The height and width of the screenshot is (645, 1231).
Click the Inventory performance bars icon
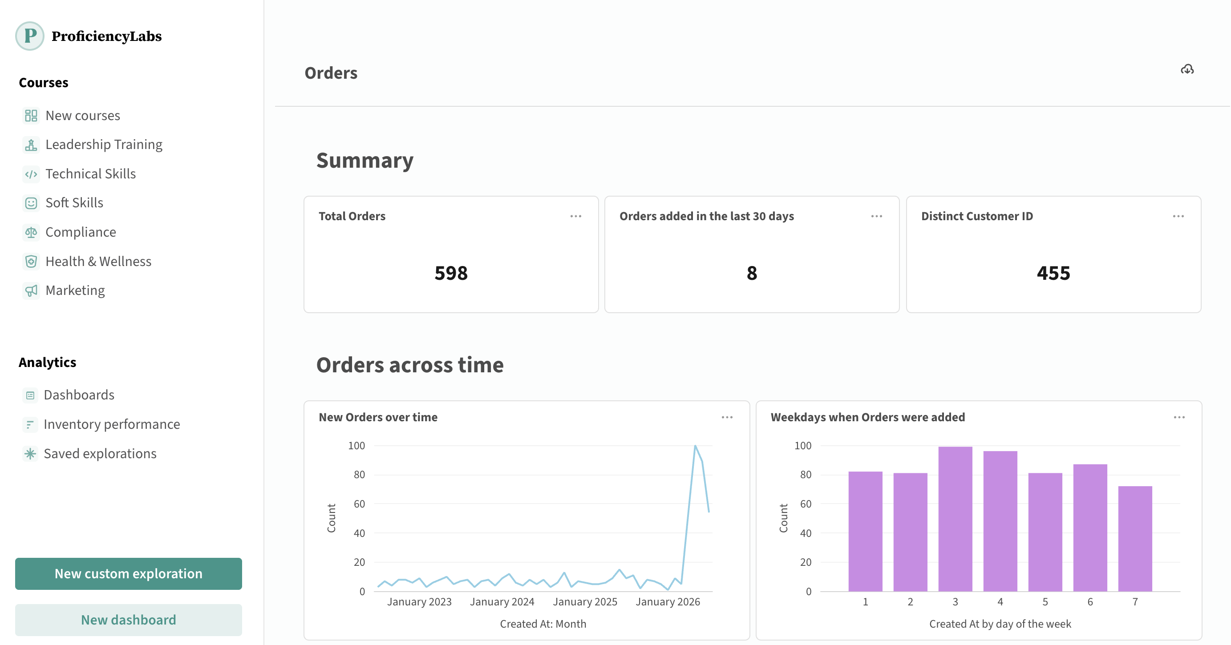pos(30,424)
